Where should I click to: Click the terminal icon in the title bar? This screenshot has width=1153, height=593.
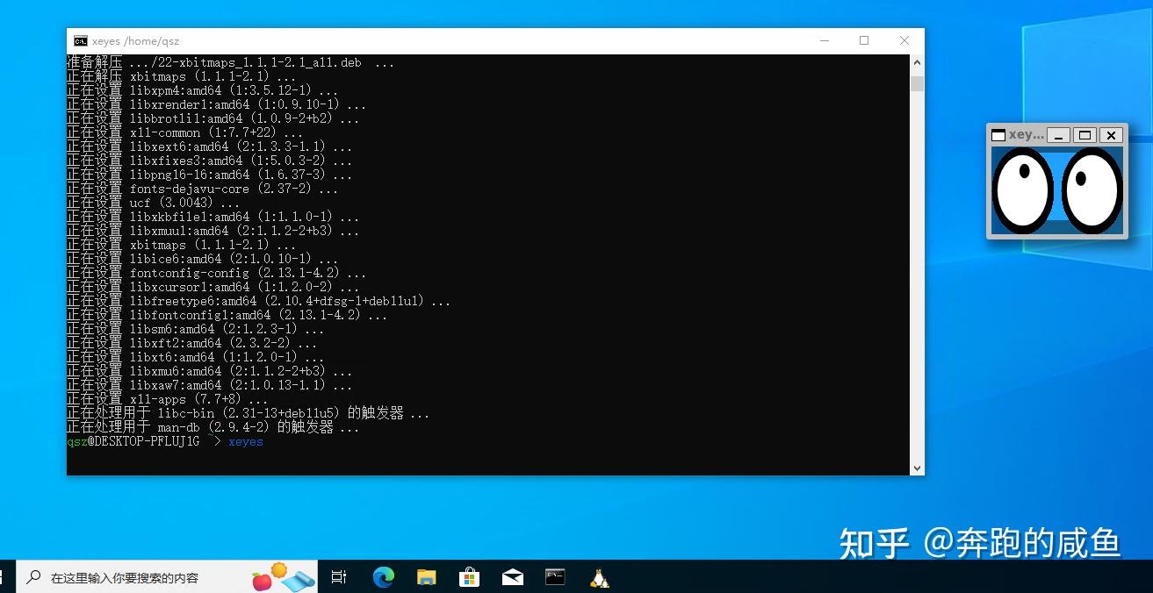[x=81, y=40]
